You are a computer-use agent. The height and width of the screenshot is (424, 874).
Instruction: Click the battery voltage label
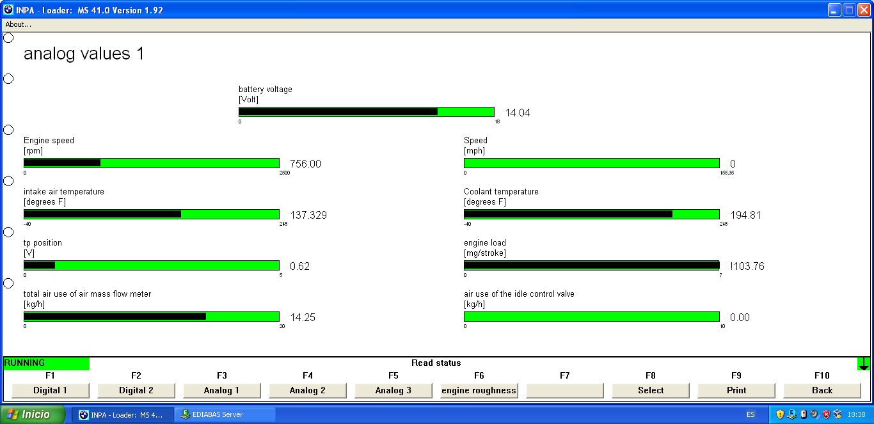(x=266, y=90)
